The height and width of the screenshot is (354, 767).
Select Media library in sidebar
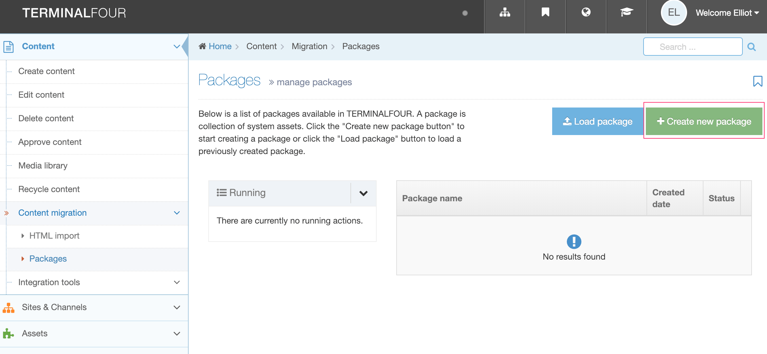[43, 166]
